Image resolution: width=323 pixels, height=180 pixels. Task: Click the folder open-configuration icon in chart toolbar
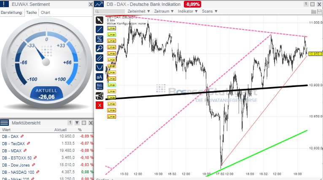tap(314, 11)
